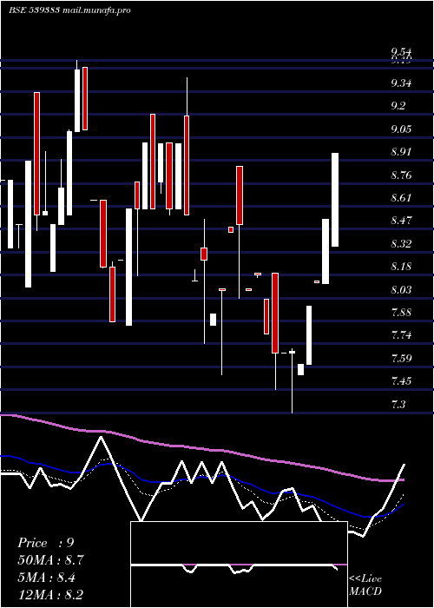Click the 8.91 price axis label
434x608 pixels.
coord(401,152)
